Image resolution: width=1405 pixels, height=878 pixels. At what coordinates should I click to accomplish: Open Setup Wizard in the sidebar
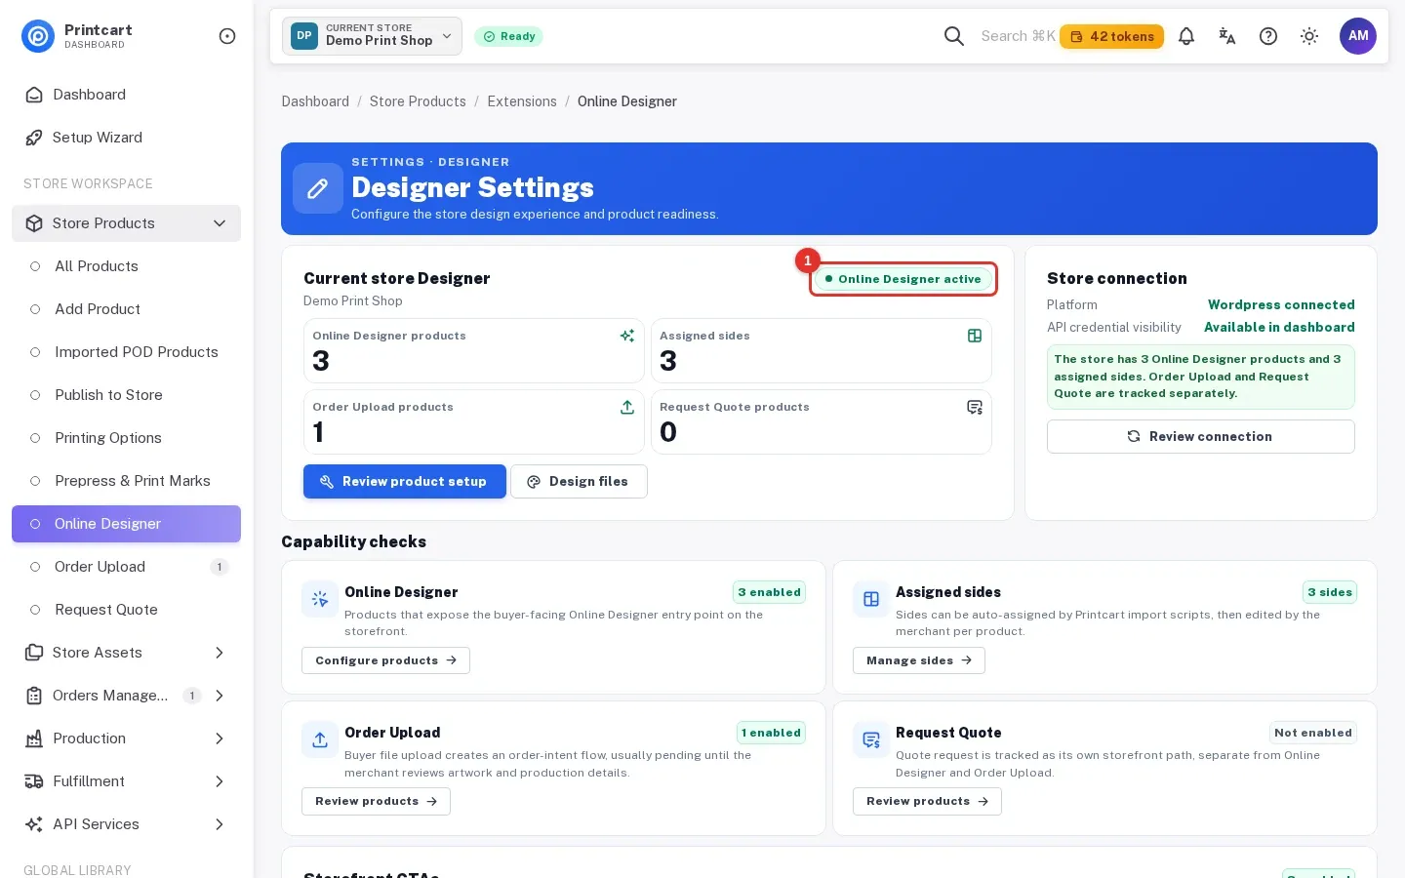click(126, 138)
